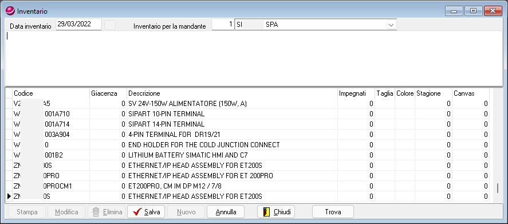The width and height of the screenshot is (508, 224).
Task: Click the red checkmark Salva icon
Action: coord(137,212)
